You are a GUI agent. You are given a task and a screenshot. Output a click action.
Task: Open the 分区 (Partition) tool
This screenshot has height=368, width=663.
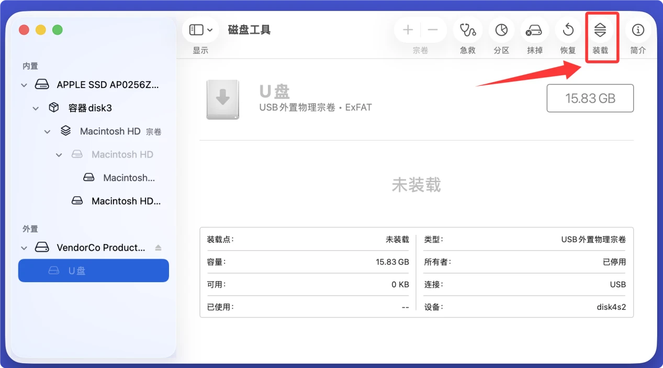(501, 30)
